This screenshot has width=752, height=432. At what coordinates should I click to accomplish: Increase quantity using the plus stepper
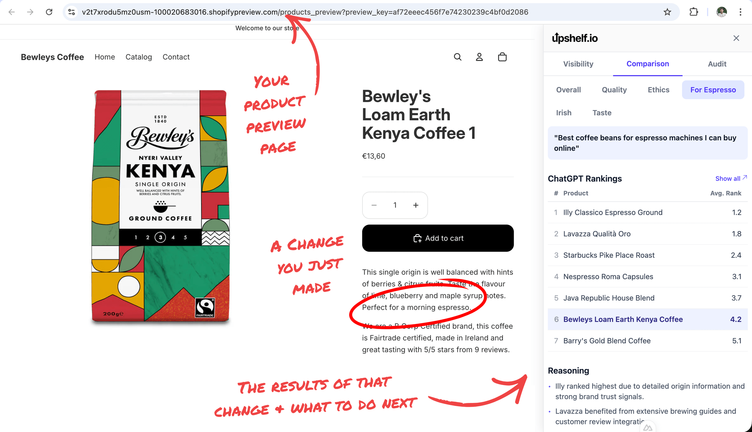[x=415, y=205]
